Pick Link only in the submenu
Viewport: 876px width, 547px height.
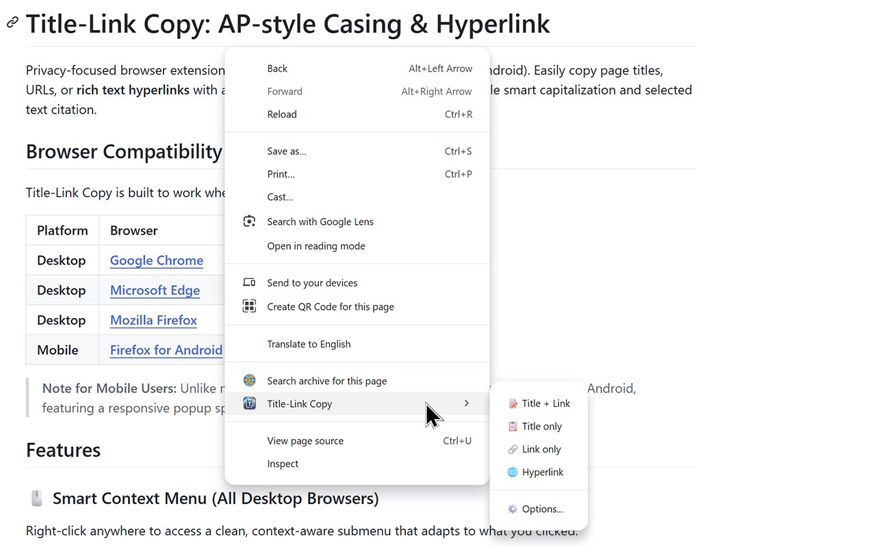[539, 449]
